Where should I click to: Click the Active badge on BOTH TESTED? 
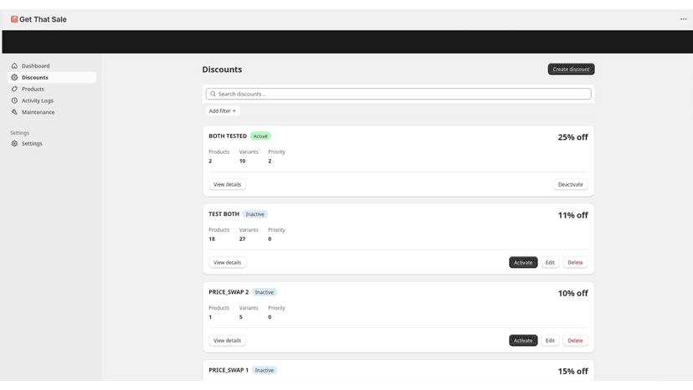point(260,136)
